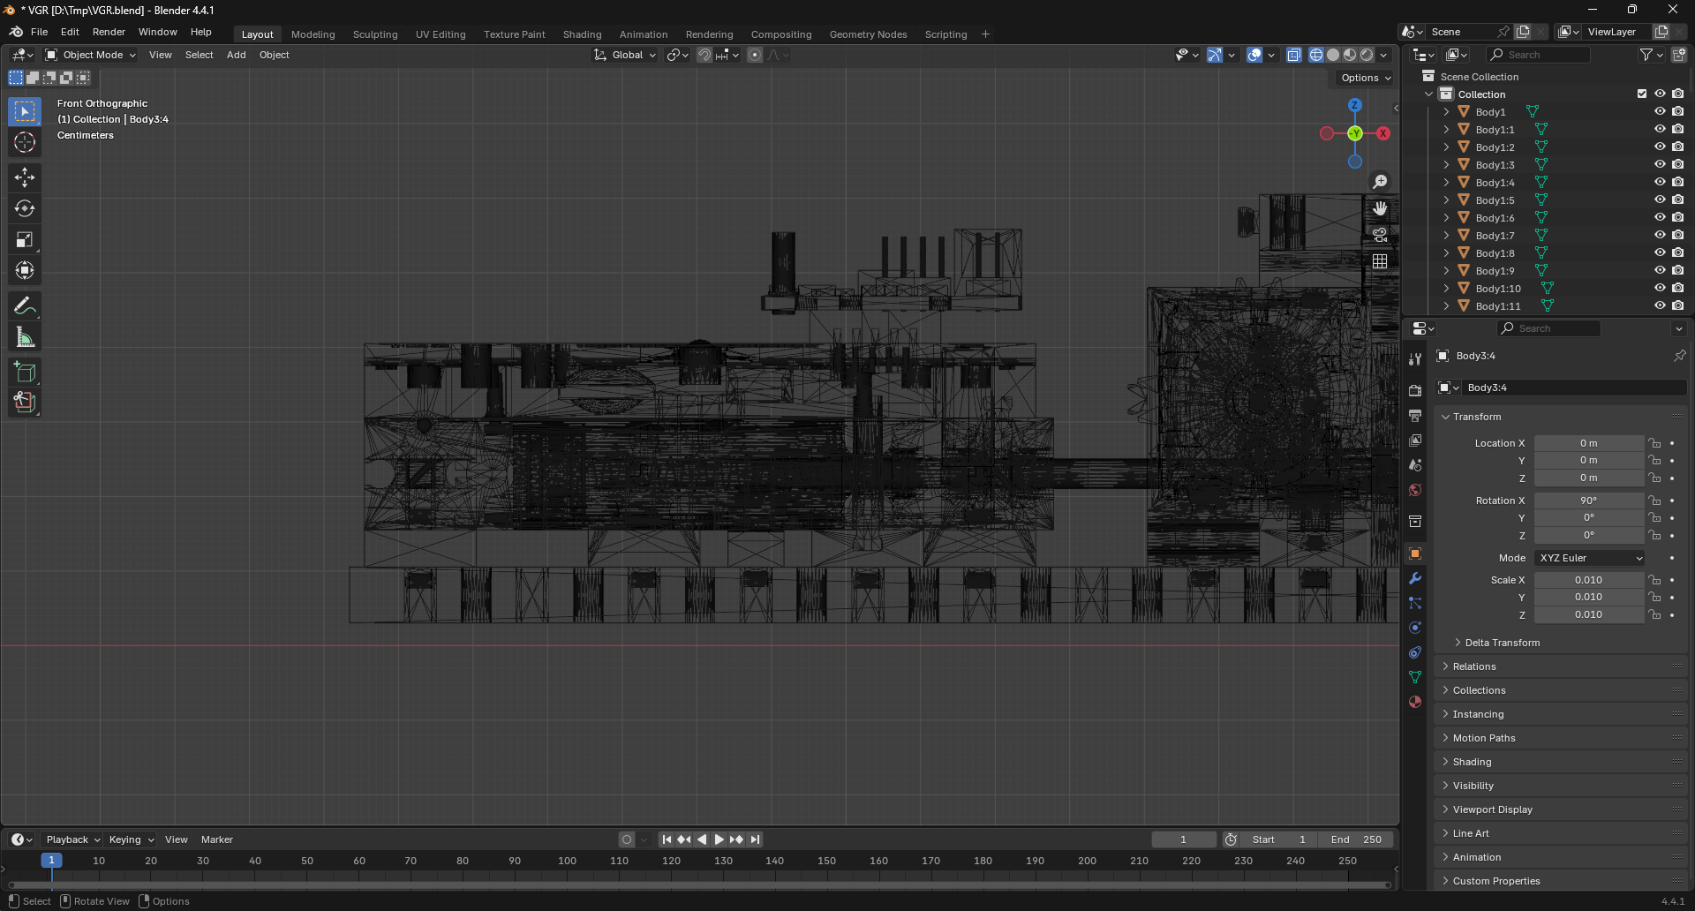The image size is (1695, 911).
Task: Choose the Measure tool
Action: 25,337
